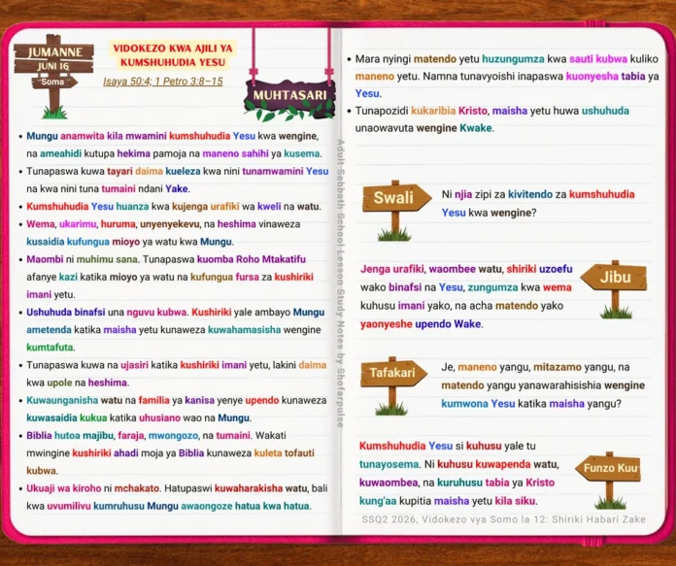Click the bullet starting Ukuaji wa kiroho ni mchakato
This screenshot has height=566, width=676.
coord(177,497)
